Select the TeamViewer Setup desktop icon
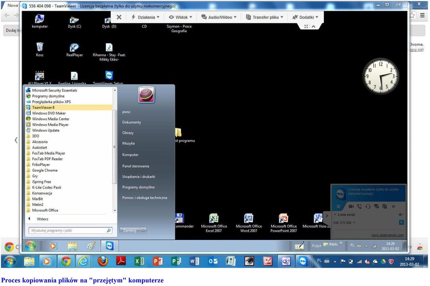This screenshot has width=430, height=286. [x=109, y=77]
